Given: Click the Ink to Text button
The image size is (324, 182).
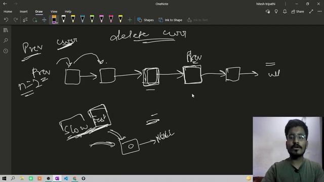Looking at the screenshot, I should pos(197,20).
